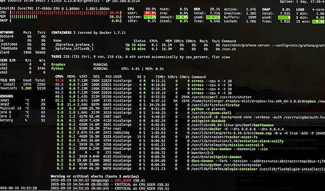Click the tracker-miner-fs process command
325x191 pixels.
coord(225,137)
